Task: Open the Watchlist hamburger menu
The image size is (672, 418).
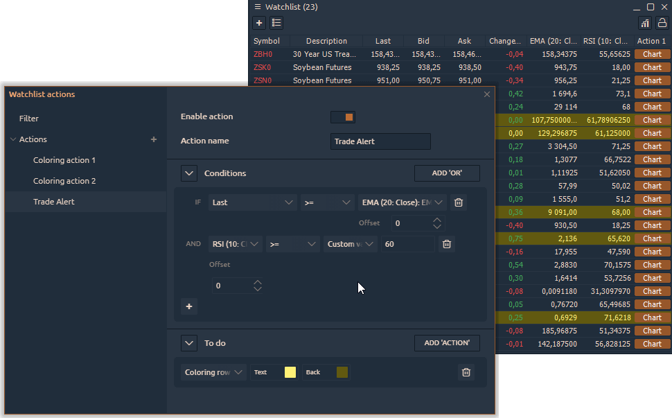Action: pyautogui.click(x=258, y=7)
